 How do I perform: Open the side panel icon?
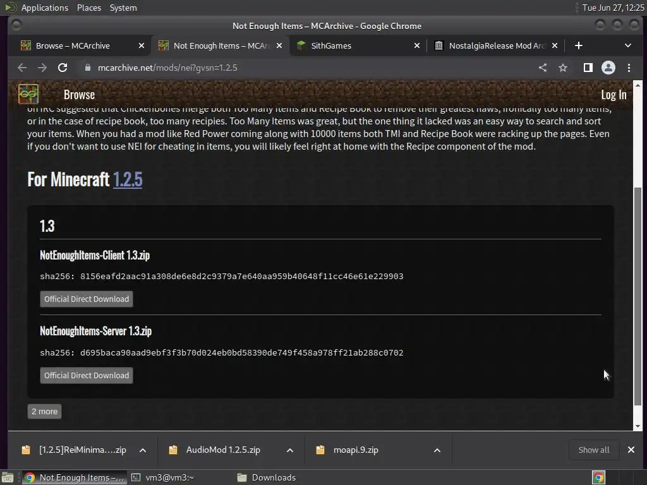pyautogui.click(x=588, y=68)
